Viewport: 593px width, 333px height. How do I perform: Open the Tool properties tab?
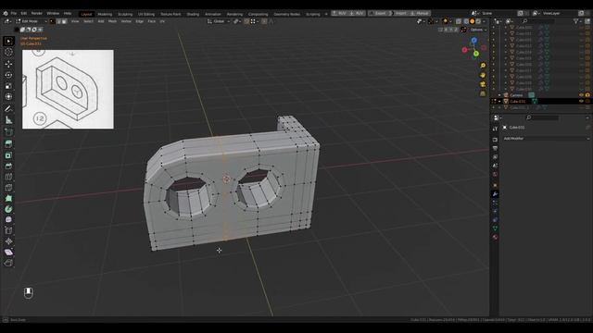click(x=495, y=129)
